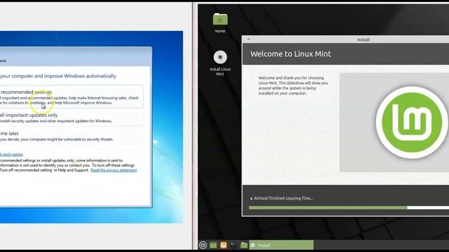The image size is (449, 252).
Task: Open the learn more about each option link
Action: [11, 154]
